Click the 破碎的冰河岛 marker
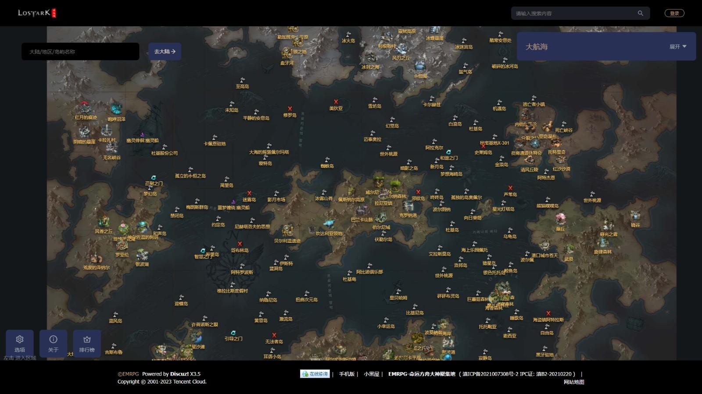This screenshot has width=702, height=394. tap(505, 60)
